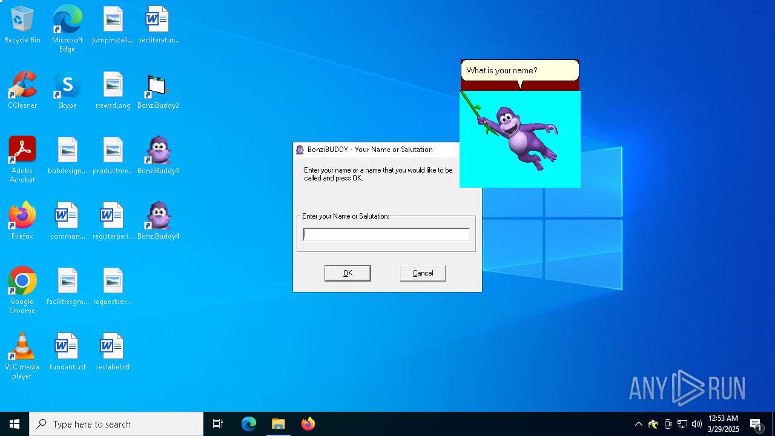Select the requestsex image file icon

pos(113,286)
